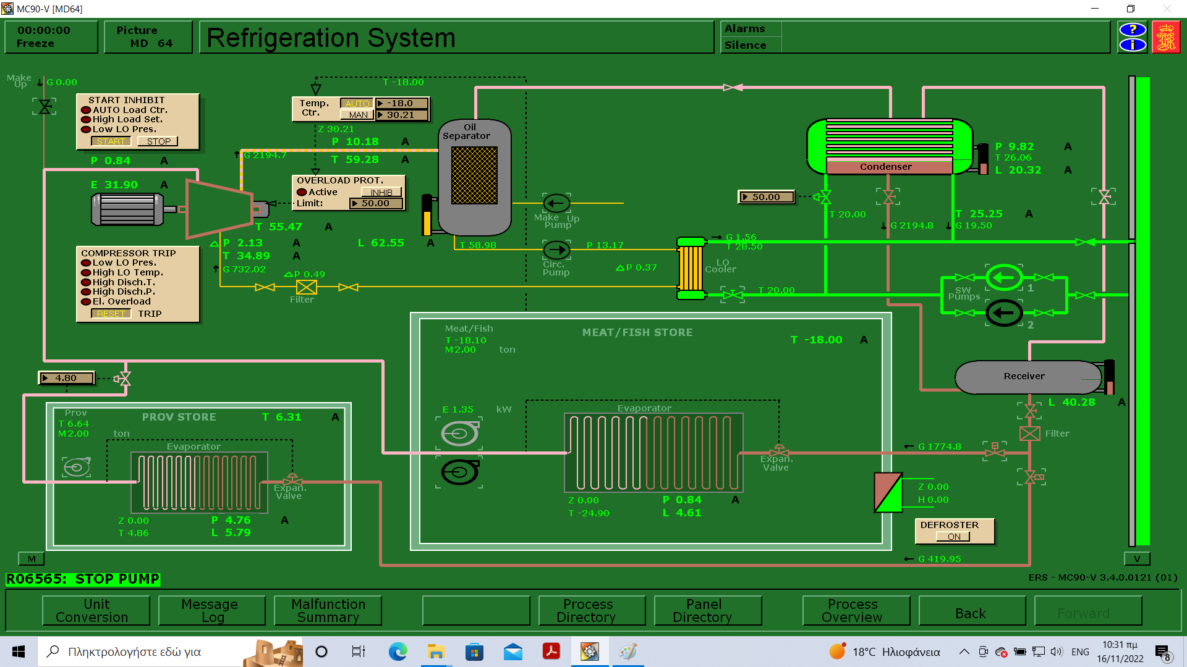Open the 4.80 valve setpoint field
The image size is (1187, 667).
pyautogui.click(x=67, y=378)
